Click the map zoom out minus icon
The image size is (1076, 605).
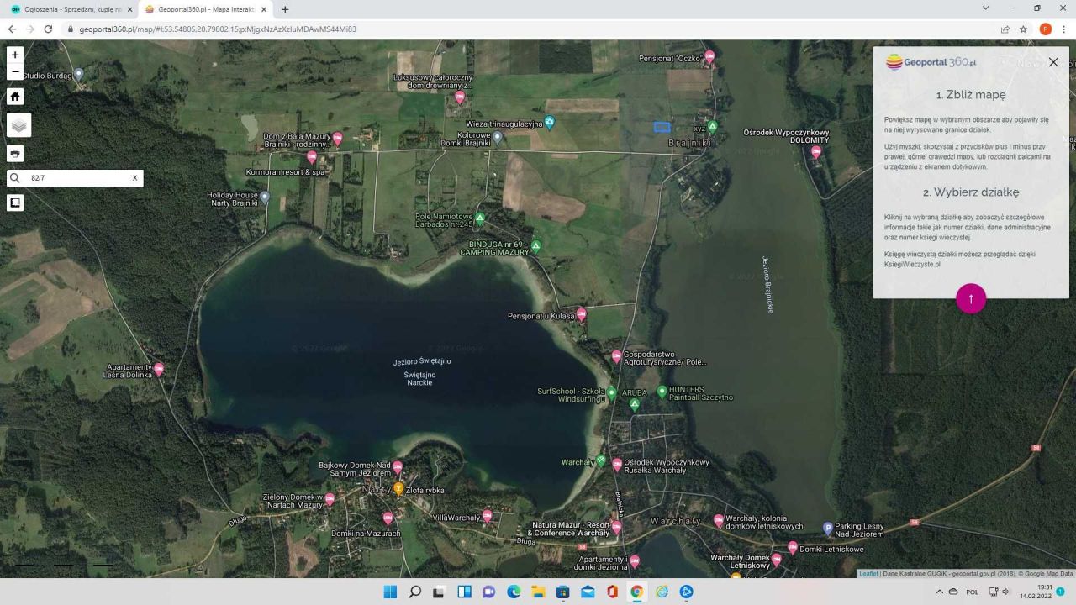(x=14, y=71)
